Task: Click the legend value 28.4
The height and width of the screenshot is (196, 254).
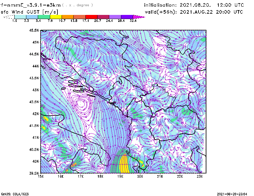Action: click(121, 21)
